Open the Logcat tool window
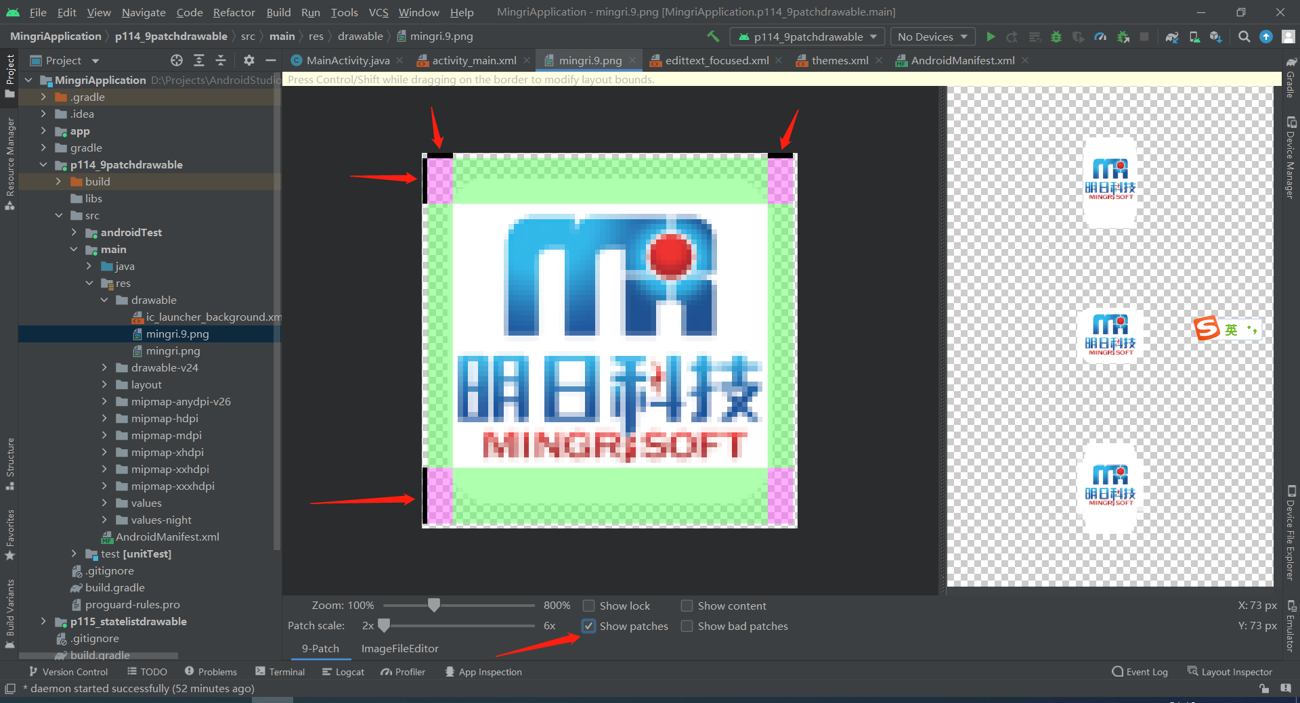The image size is (1300, 703). pos(343,672)
